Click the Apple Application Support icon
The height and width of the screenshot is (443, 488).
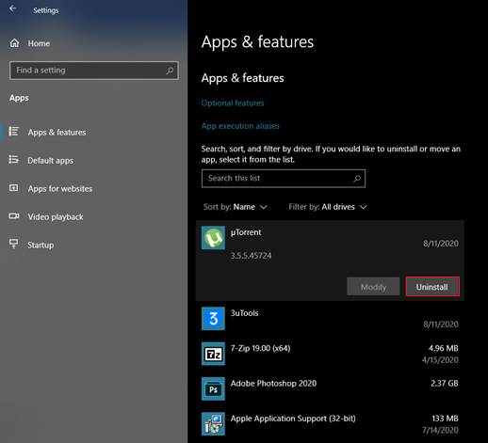[x=213, y=424]
